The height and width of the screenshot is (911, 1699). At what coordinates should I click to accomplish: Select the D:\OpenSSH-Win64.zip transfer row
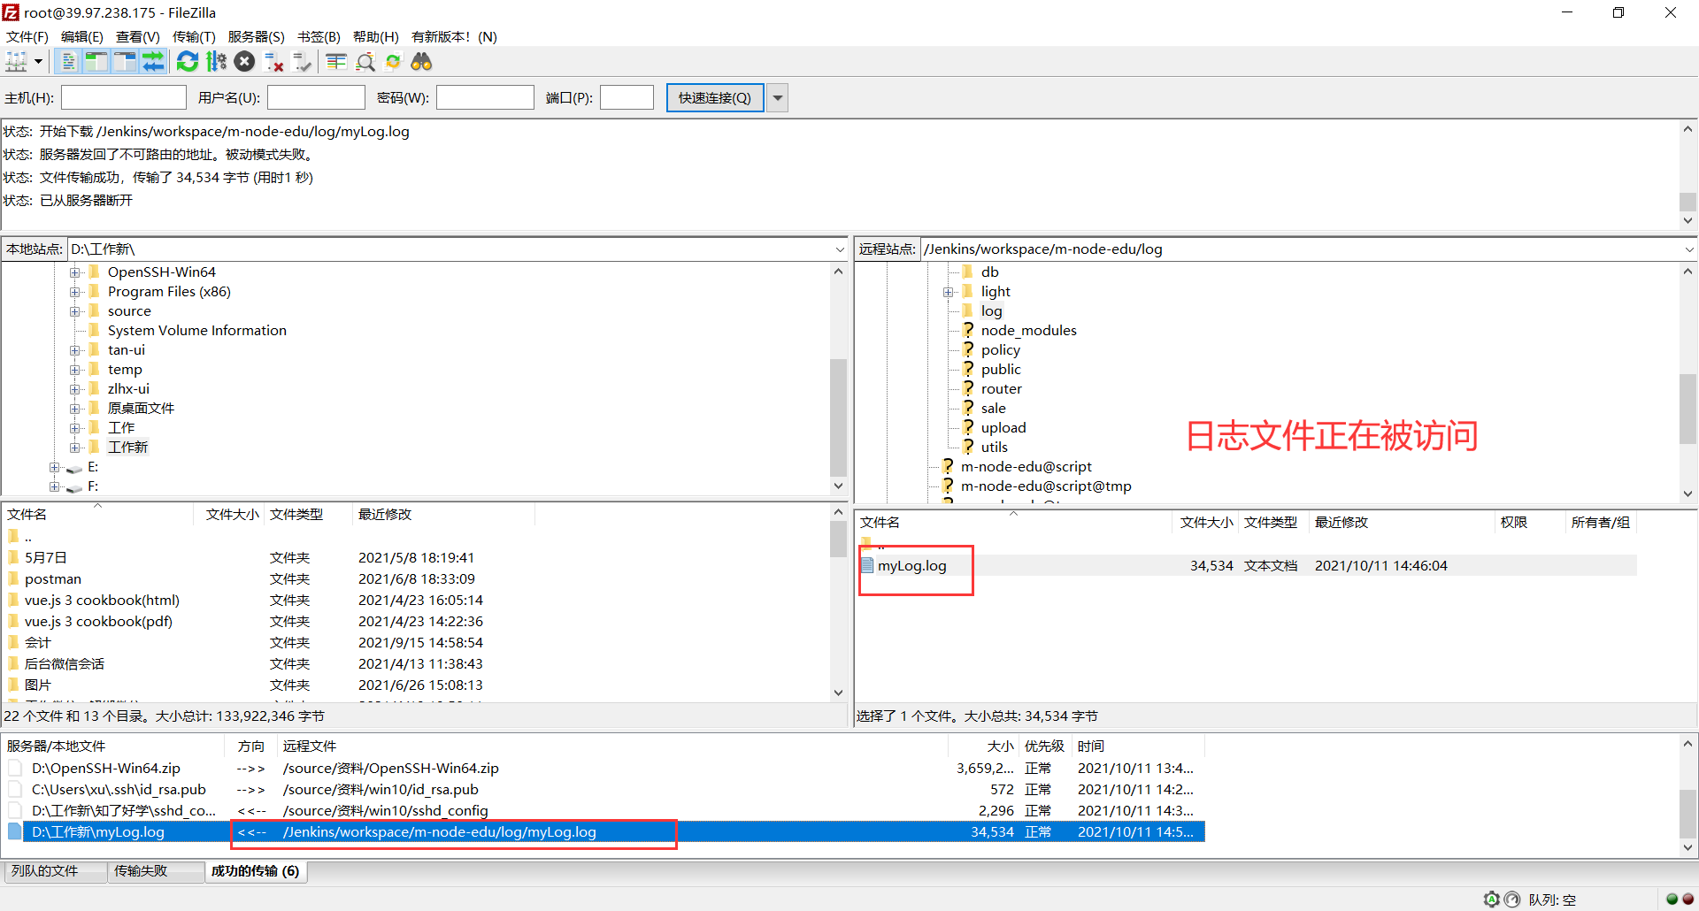coord(604,769)
